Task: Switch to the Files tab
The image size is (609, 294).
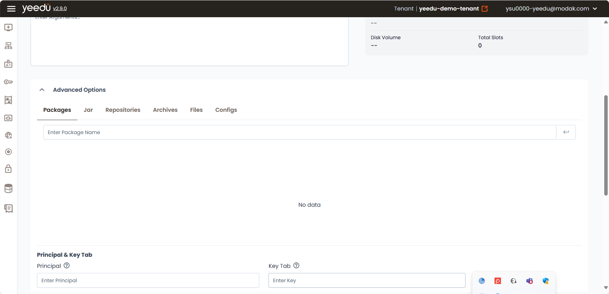Action: pyautogui.click(x=196, y=110)
